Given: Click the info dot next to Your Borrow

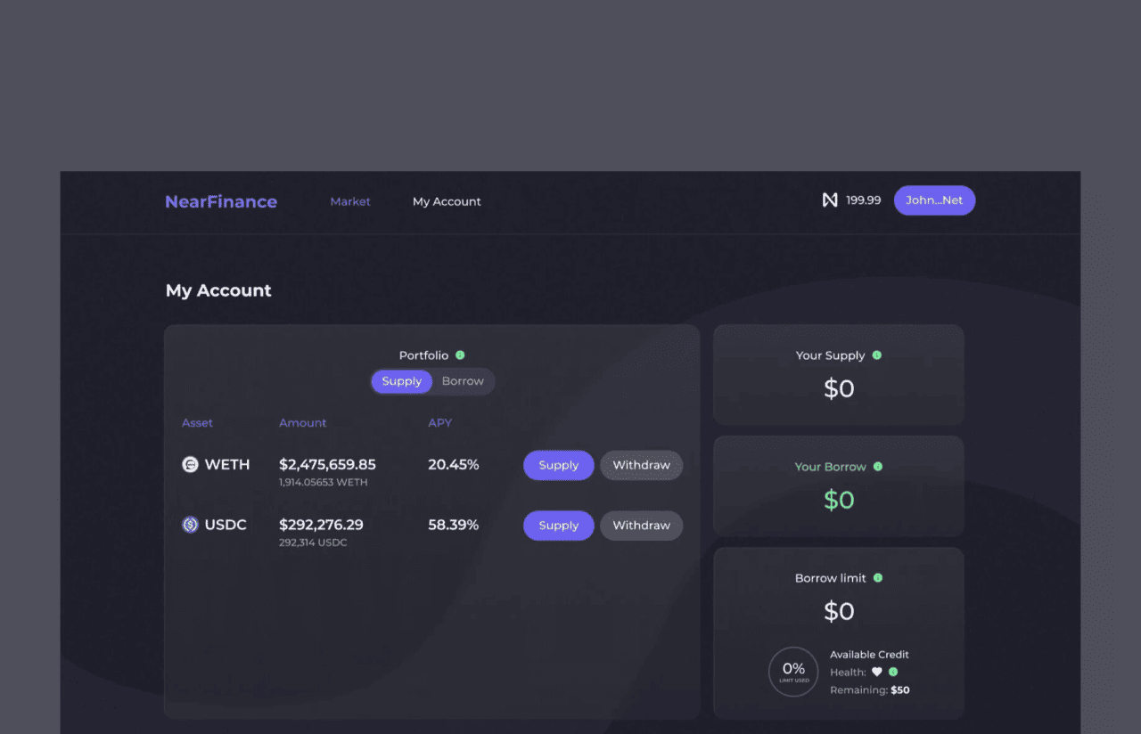Looking at the screenshot, I should [877, 467].
